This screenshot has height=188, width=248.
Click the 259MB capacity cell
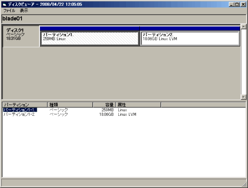pos(107,110)
